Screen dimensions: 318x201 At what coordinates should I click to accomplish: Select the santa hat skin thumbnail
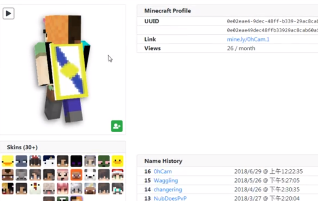pyautogui.click(x=117, y=175)
